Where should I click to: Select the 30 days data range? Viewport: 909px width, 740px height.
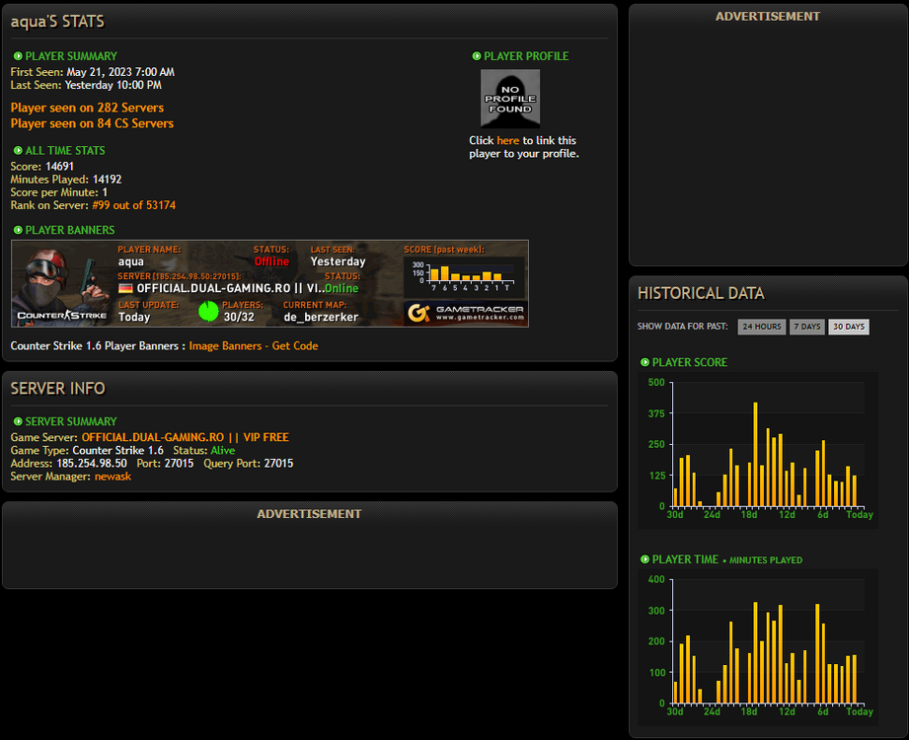848,327
